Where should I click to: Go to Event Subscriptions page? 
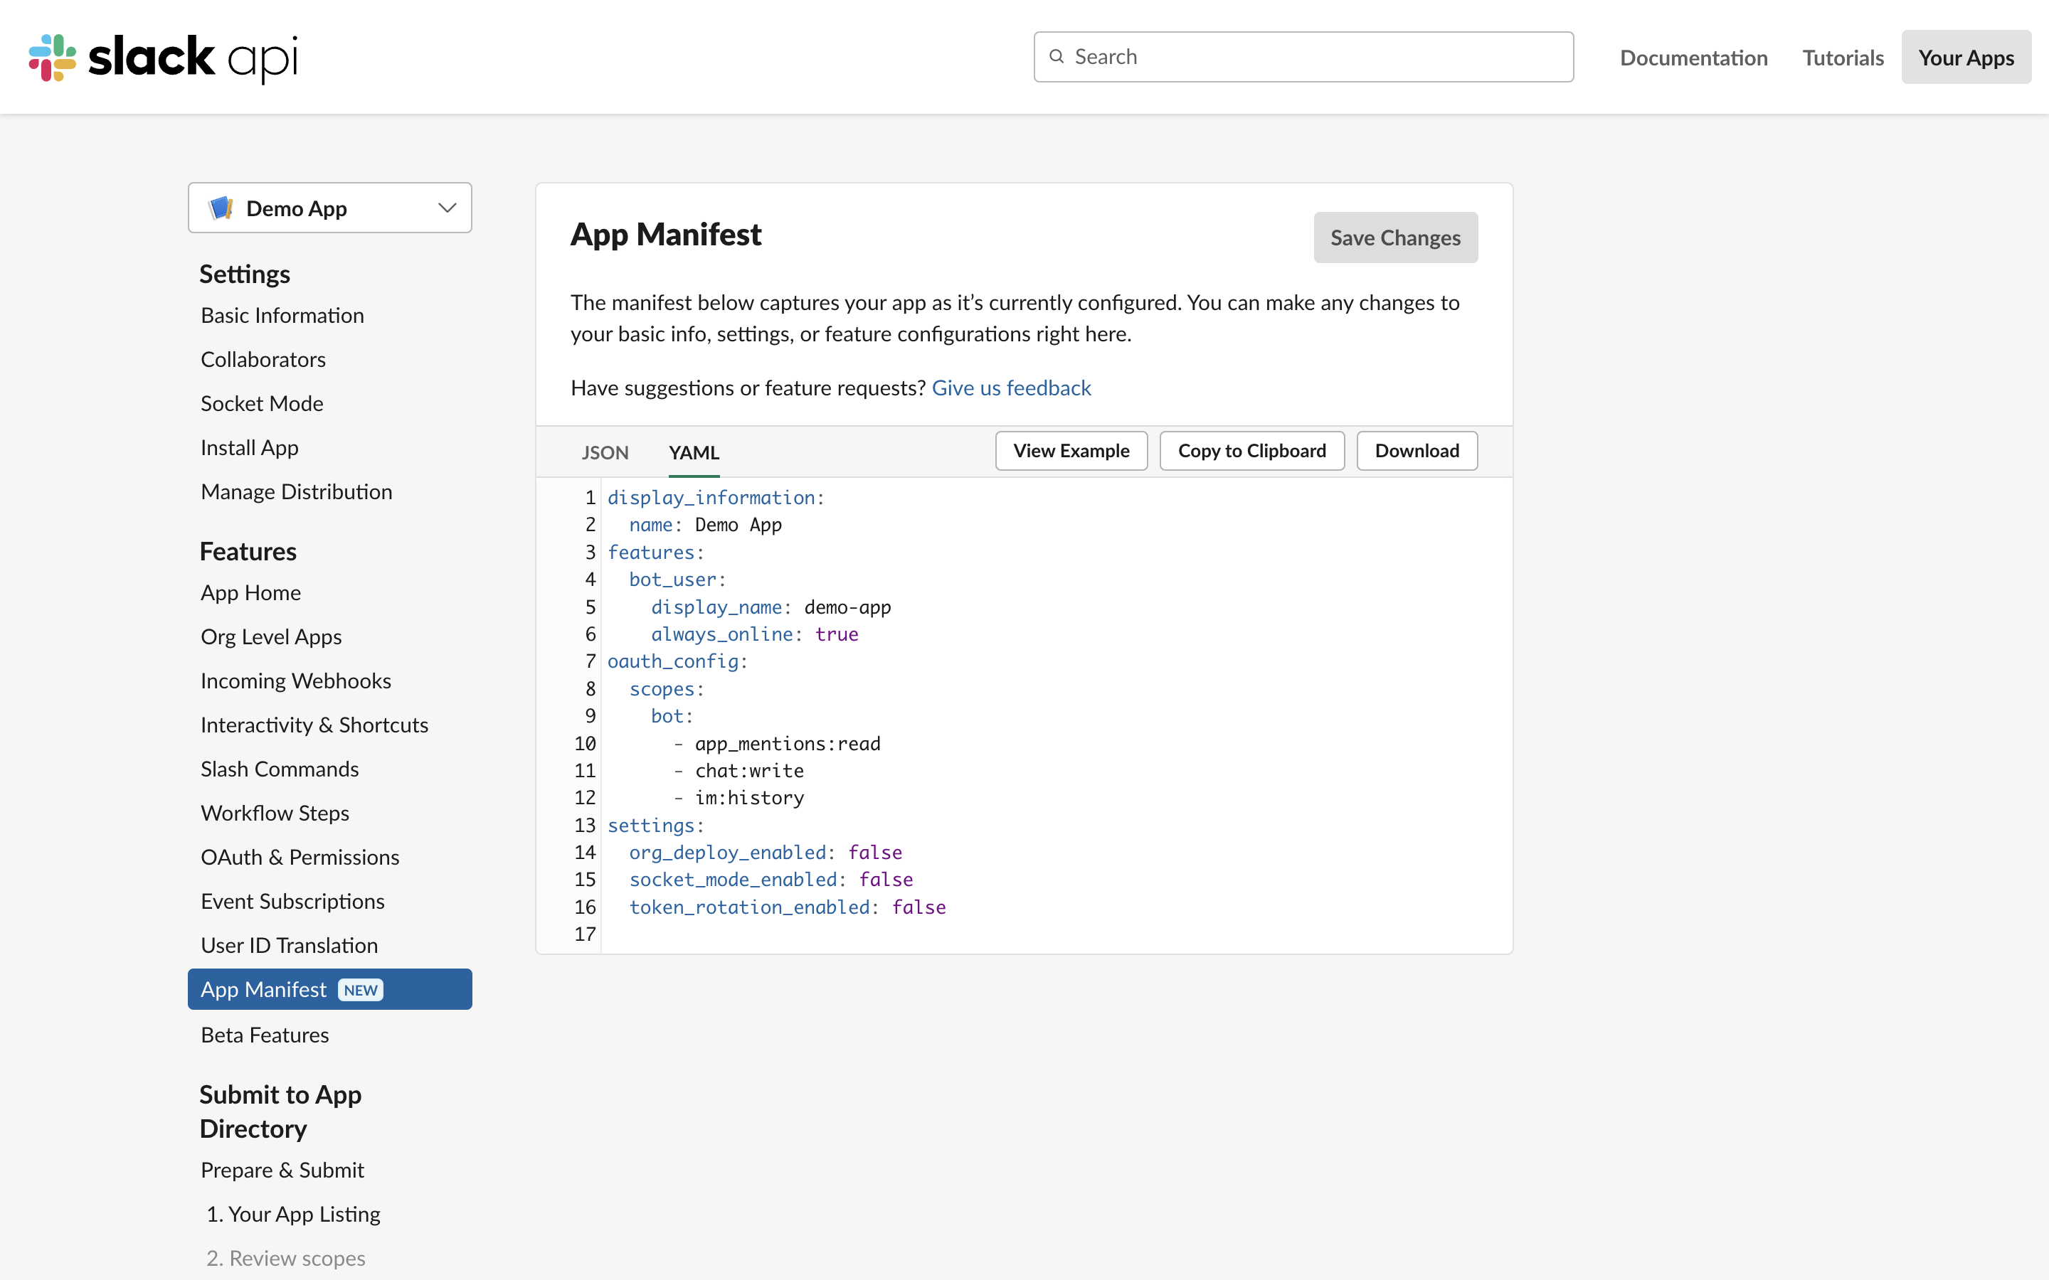(292, 901)
